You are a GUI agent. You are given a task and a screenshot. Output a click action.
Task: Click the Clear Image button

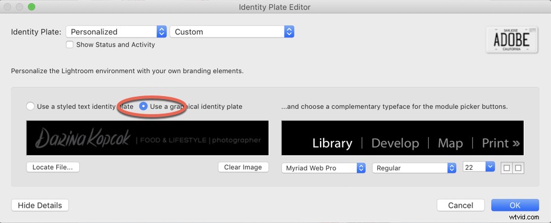243,167
